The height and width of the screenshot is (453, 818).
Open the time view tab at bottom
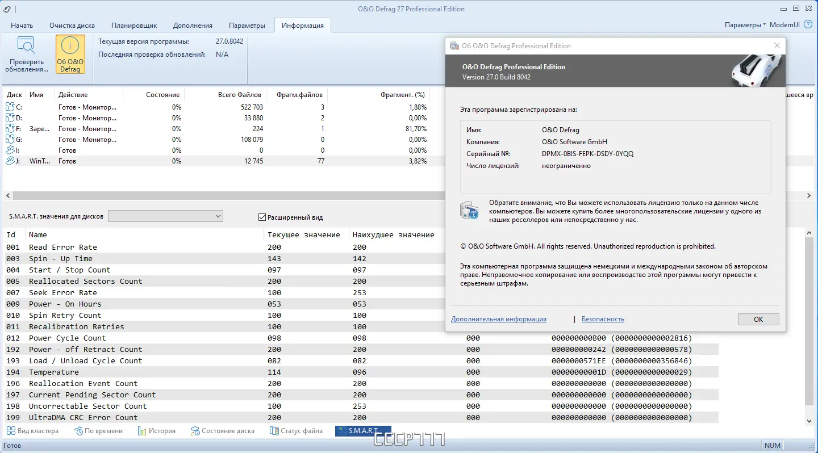tap(98, 431)
